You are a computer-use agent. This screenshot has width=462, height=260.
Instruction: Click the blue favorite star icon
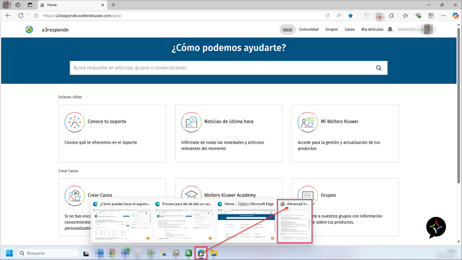(x=351, y=15)
